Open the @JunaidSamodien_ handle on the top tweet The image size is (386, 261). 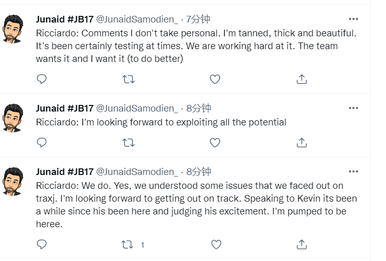(x=137, y=19)
